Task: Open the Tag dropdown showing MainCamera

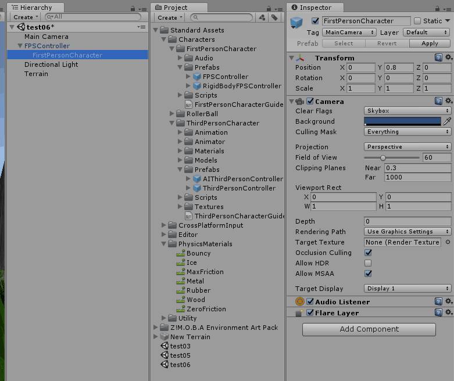Action: [349, 32]
